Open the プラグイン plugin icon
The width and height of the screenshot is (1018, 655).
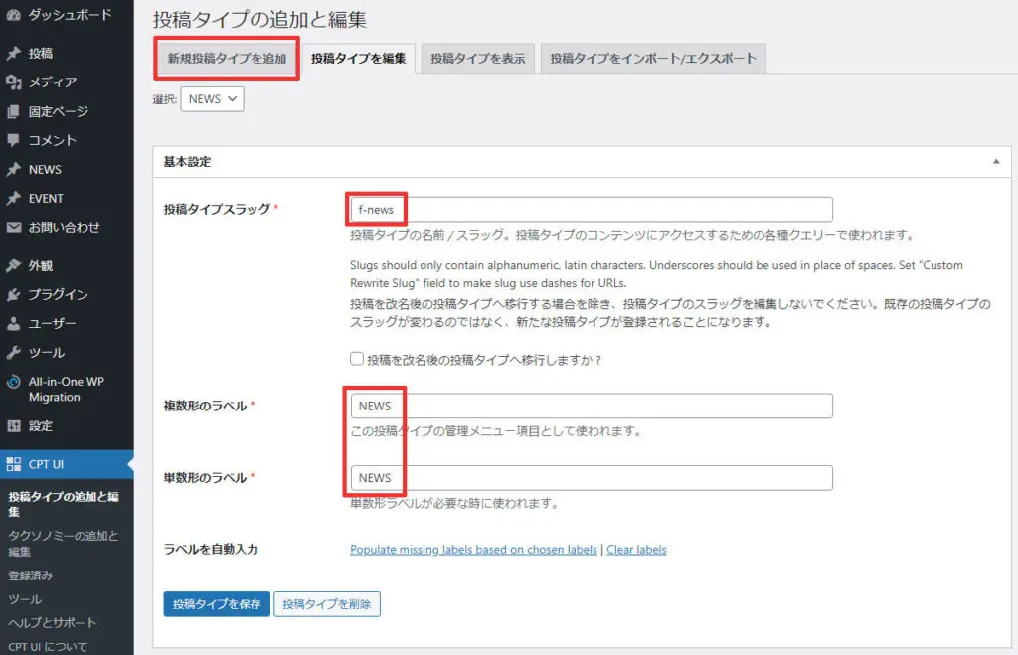[x=15, y=294]
